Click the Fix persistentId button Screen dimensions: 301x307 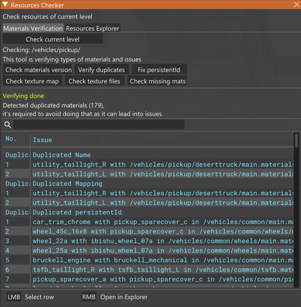click(x=159, y=70)
